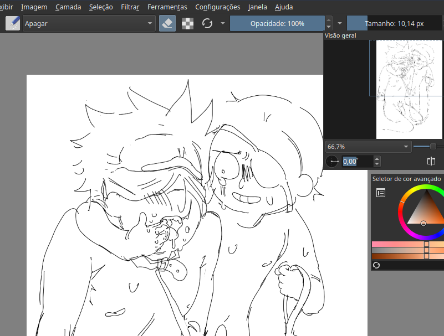The image size is (444, 336).
Task: Click the Seletor de cor avançado panel title
Action: pyautogui.click(x=406, y=179)
